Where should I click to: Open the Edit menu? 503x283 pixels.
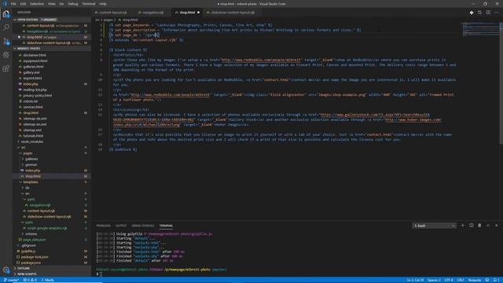[x=23, y=4]
